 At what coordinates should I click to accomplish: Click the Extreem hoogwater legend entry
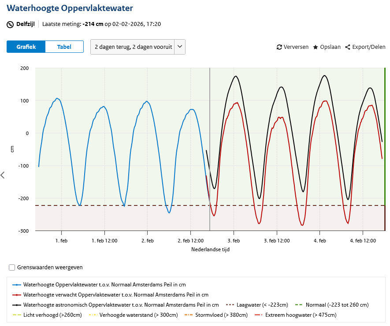point(296,315)
